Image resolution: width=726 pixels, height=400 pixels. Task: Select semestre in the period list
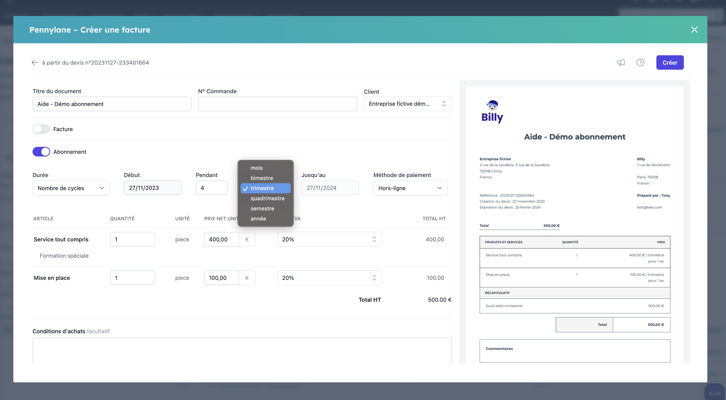[265, 209]
